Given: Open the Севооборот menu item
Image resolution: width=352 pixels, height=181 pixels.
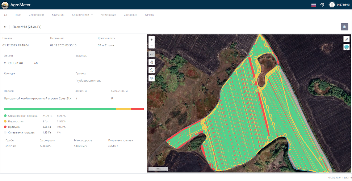Looking at the screenshot, I should click(36, 15).
